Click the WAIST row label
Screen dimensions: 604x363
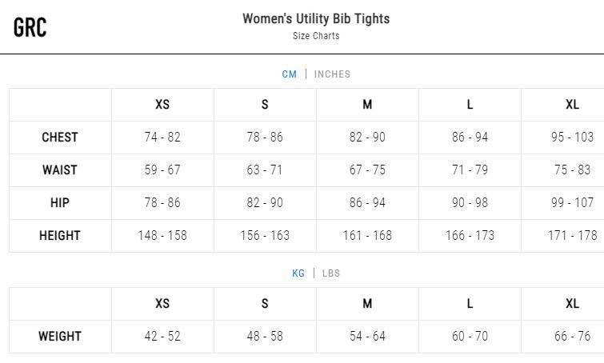60,170
